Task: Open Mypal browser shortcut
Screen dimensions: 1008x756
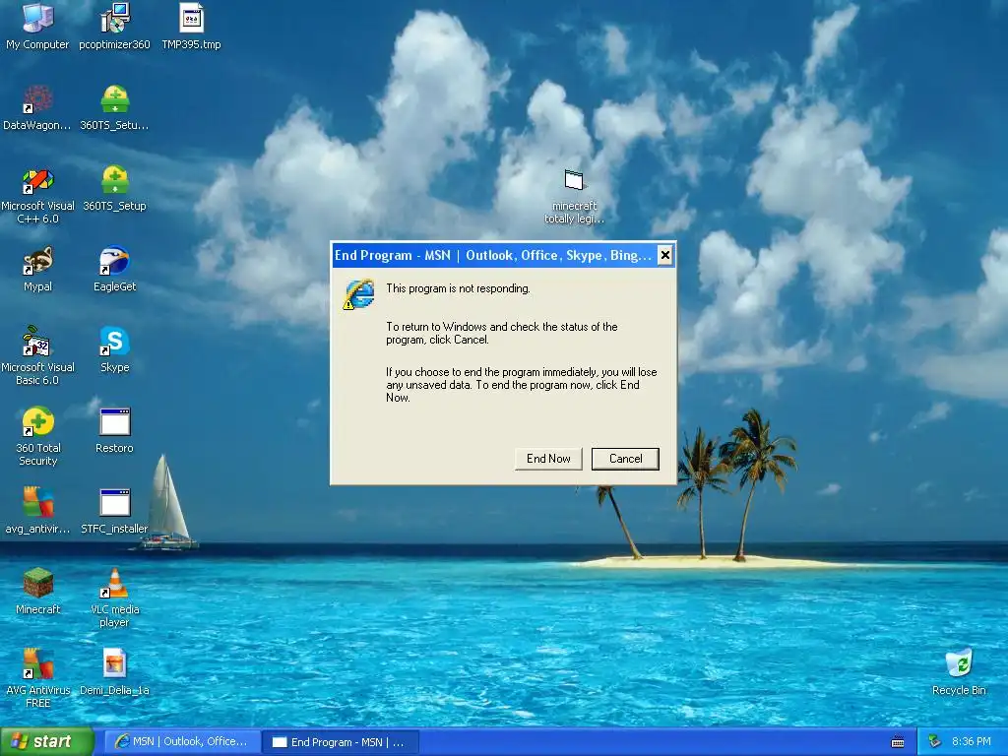Action: pos(37,270)
